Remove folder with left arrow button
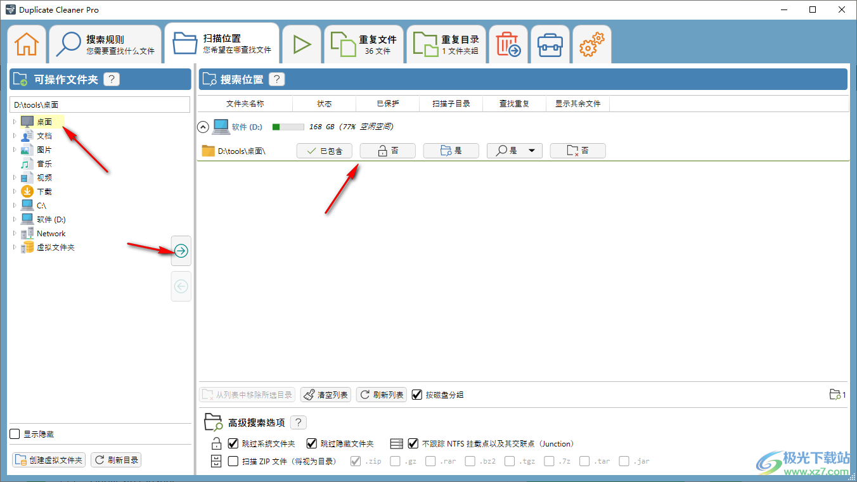857x482 pixels. (x=181, y=286)
